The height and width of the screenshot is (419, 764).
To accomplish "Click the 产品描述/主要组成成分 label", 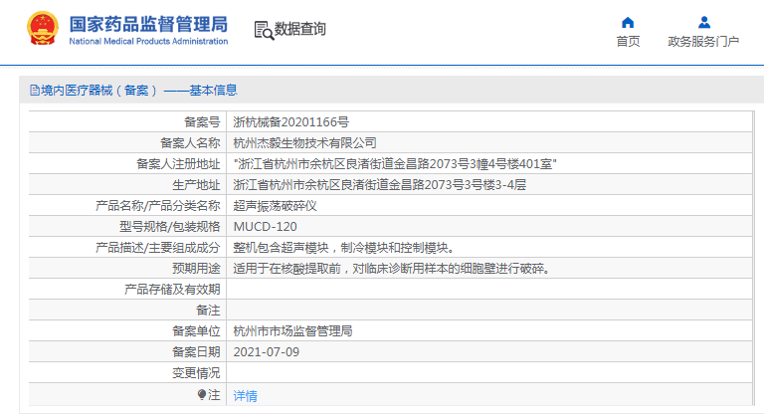I will point(157,248).
